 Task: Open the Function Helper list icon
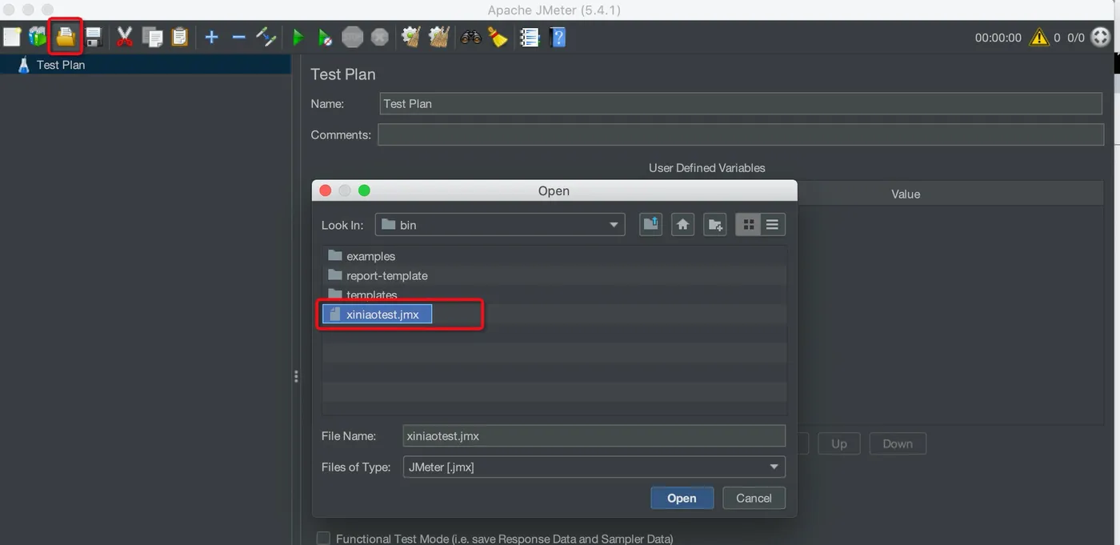coord(530,37)
